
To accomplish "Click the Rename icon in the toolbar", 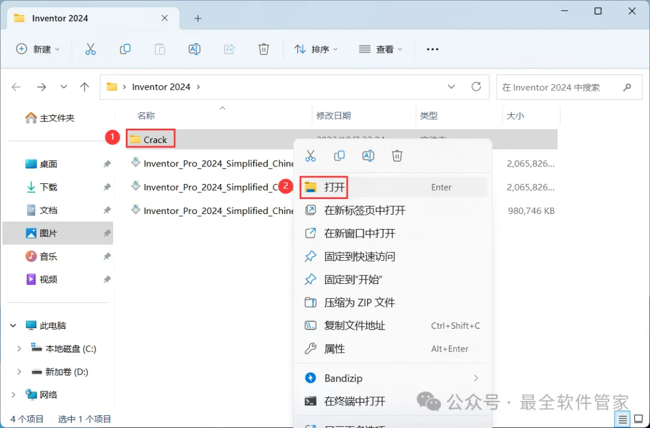I will click(194, 49).
